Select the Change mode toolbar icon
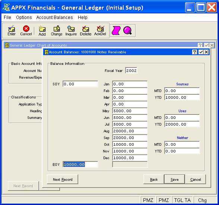 [x=57, y=31]
